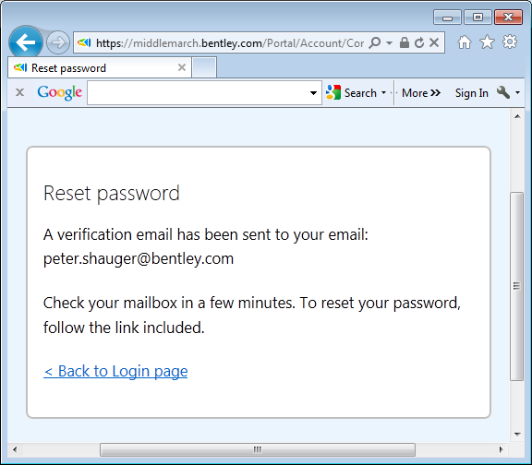Click the security lock icon in address bar
This screenshot has height=465, width=532.
click(x=405, y=42)
